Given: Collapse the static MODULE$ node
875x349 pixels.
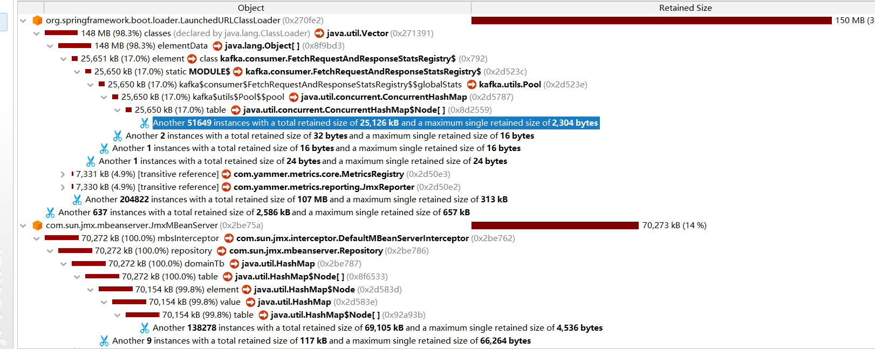Looking at the screenshot, I should coord(77,72).
